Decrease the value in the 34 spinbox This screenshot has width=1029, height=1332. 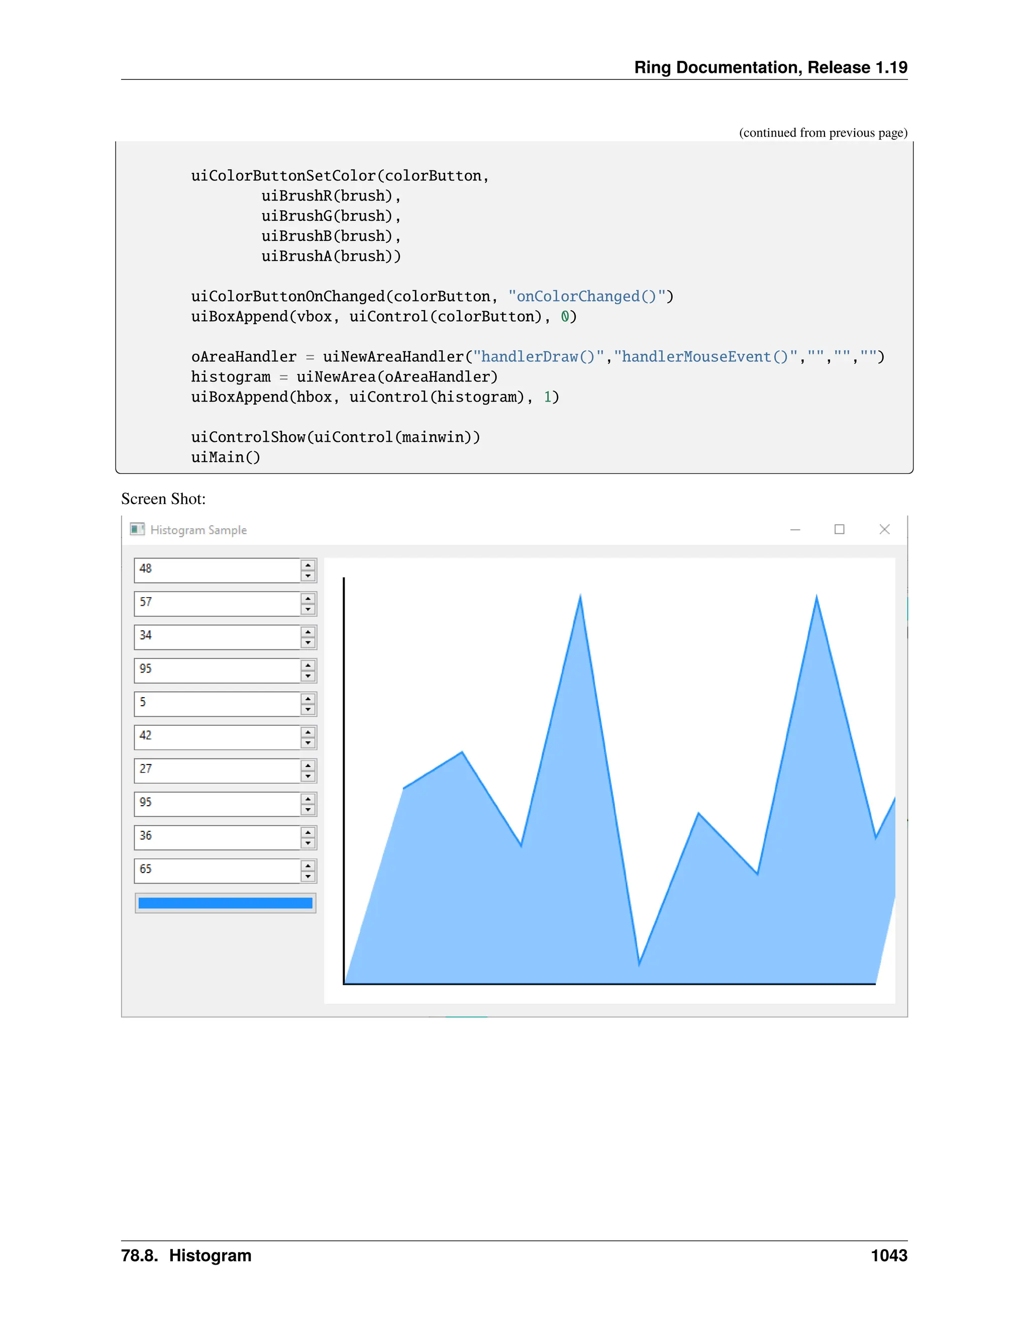308,643
